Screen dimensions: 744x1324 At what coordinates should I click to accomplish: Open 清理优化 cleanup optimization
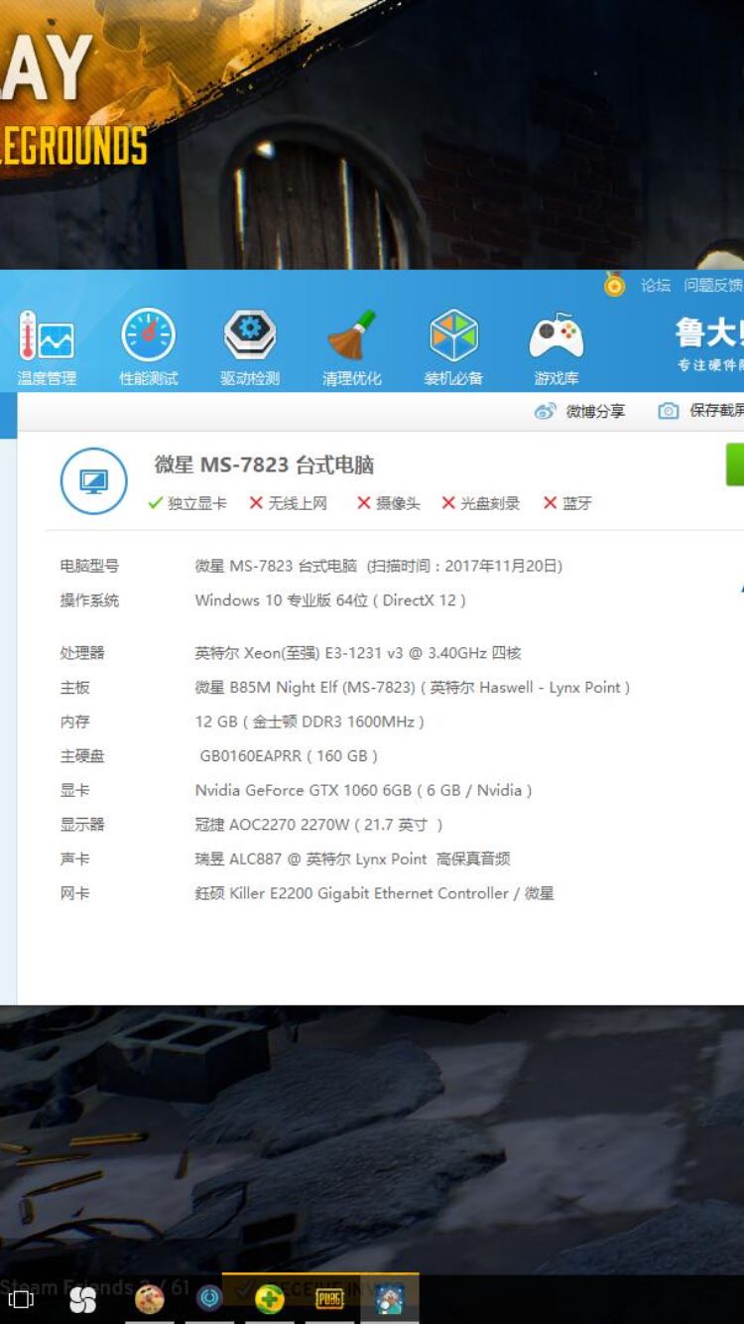click(351, 347)
